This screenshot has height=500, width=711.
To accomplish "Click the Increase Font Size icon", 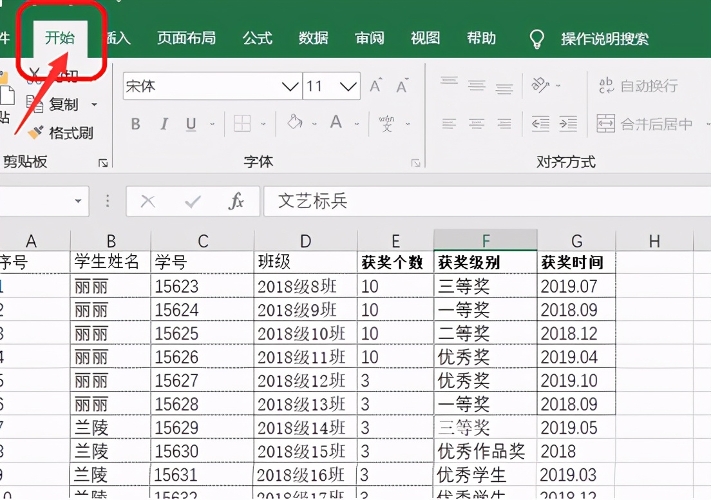I will click(375, 84).
